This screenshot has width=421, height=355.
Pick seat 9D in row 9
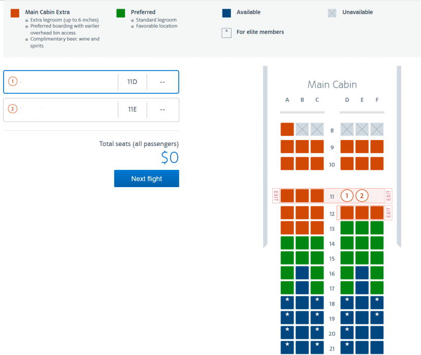click(x=347, y=147)
